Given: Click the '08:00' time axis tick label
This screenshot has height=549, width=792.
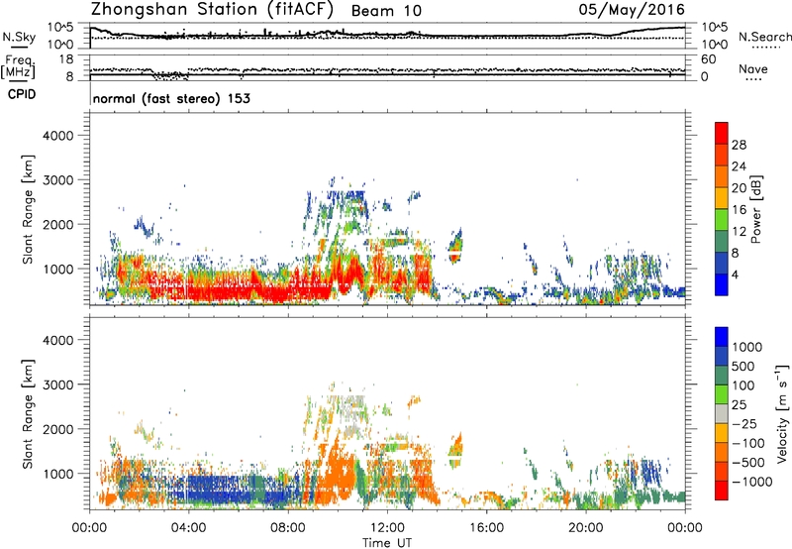Looking at the screenshot, I should click(x=288, y=528).
